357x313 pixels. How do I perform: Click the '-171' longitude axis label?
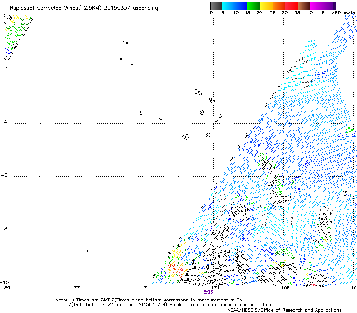tap(213, 288)
